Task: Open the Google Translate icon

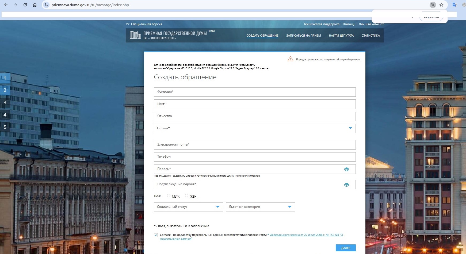Action: point(454,5)
